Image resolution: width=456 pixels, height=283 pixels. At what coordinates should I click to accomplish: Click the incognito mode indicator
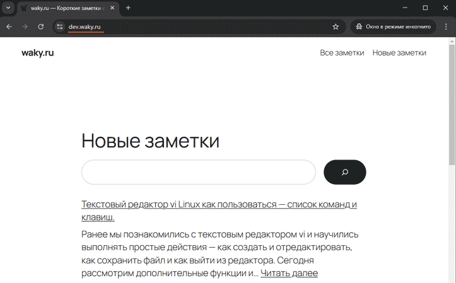tap(394, 26)
